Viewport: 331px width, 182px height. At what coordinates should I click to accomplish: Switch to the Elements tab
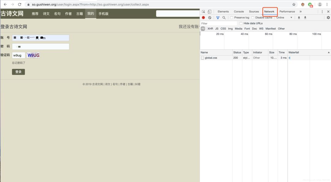pos(223,12)
